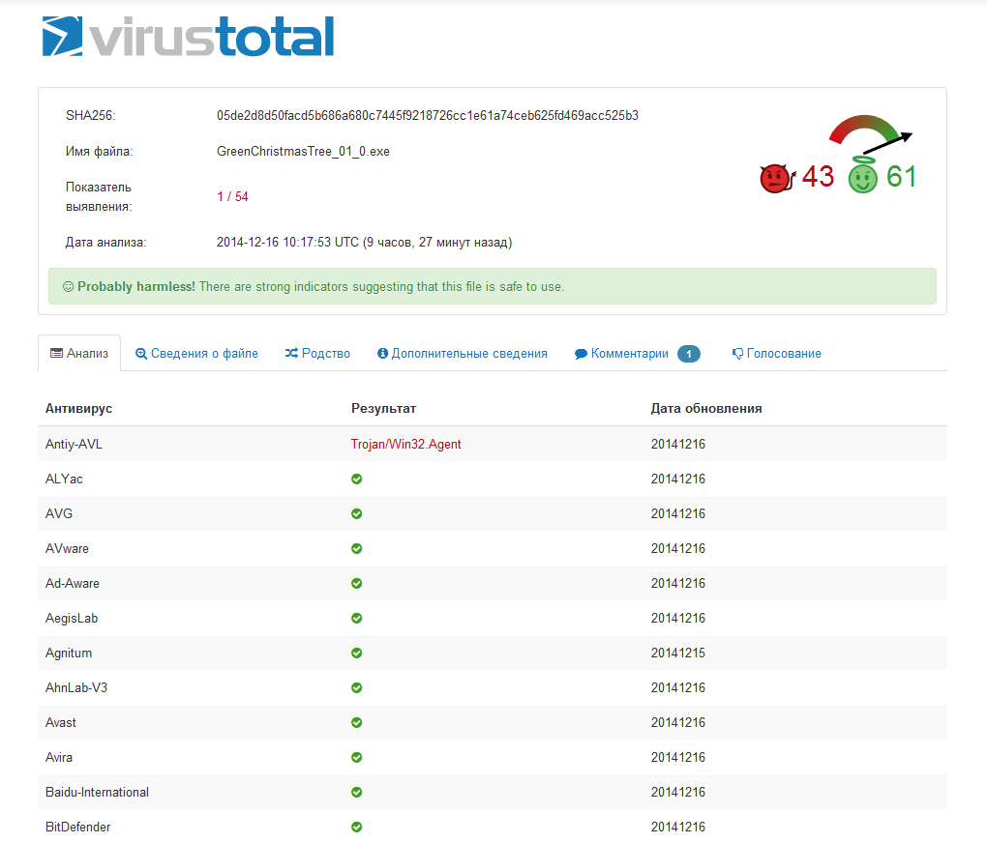Click the malicious vote count 43
The width and height of the screenshot is (987, 843).
(818, 177)
